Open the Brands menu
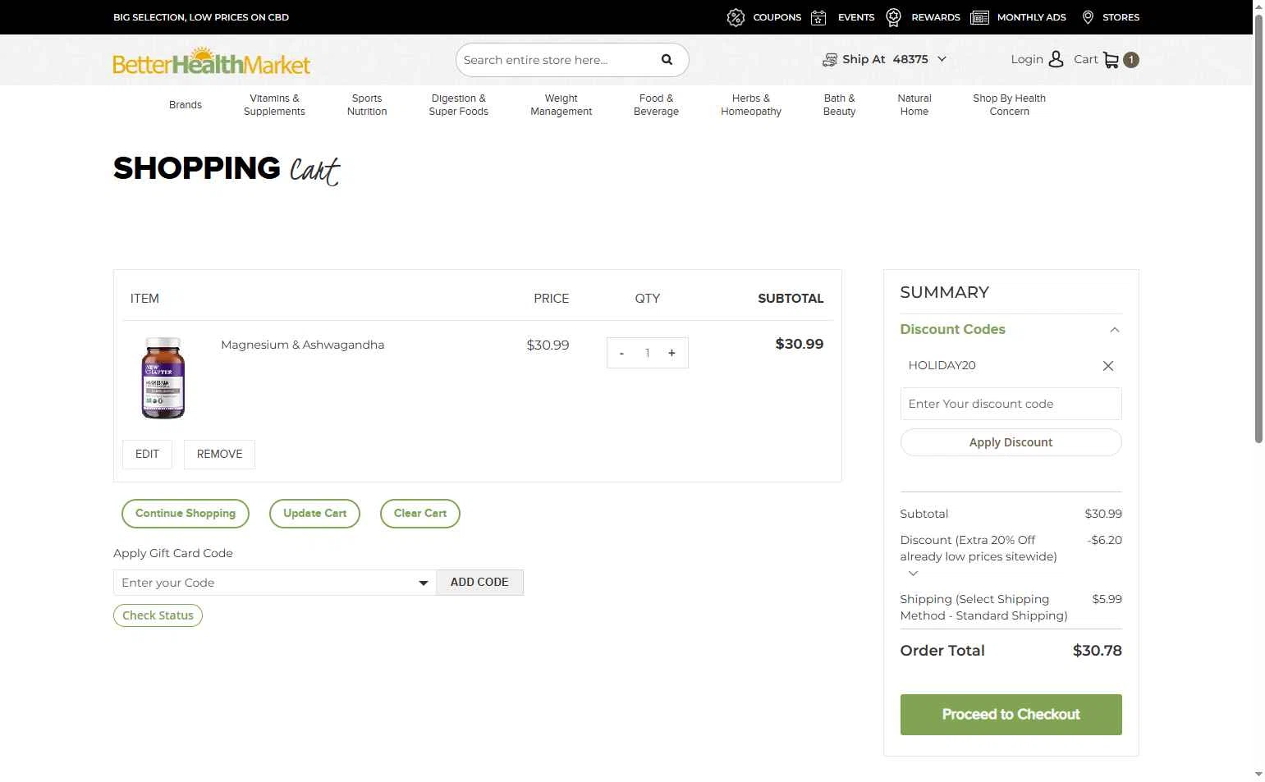 click(x=186, y=105)
